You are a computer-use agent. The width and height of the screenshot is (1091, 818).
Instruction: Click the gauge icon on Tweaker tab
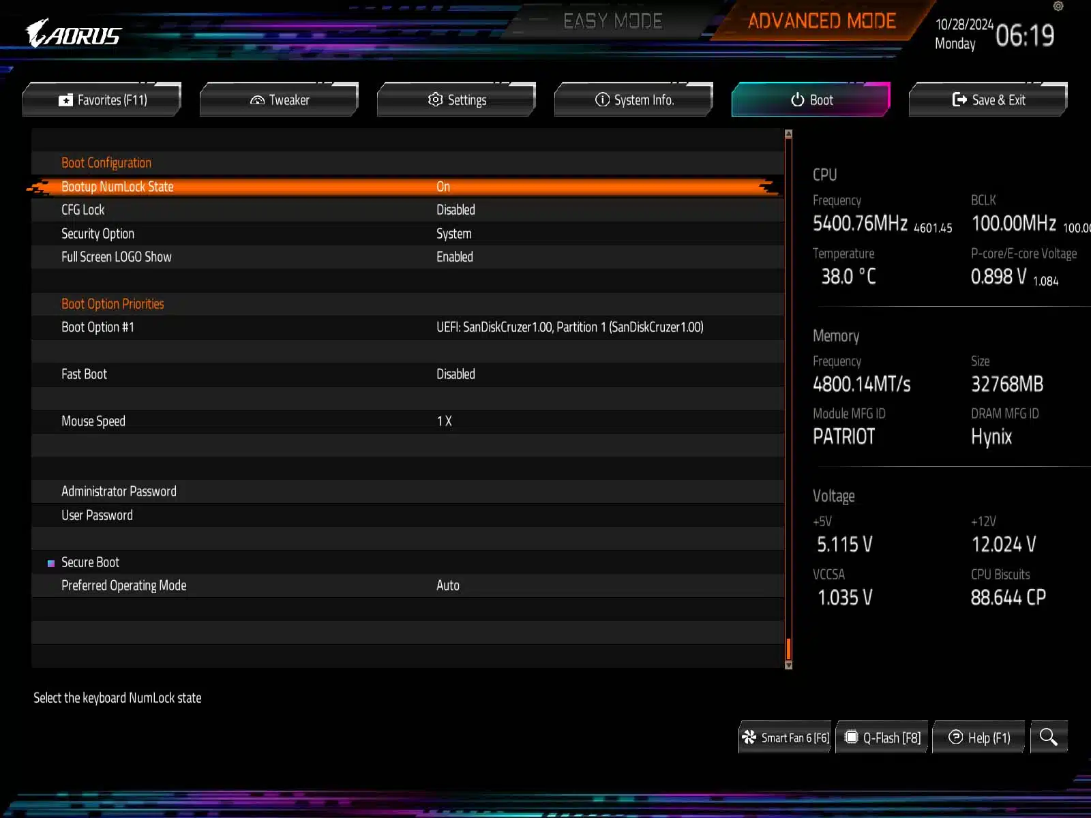[257, 100]
